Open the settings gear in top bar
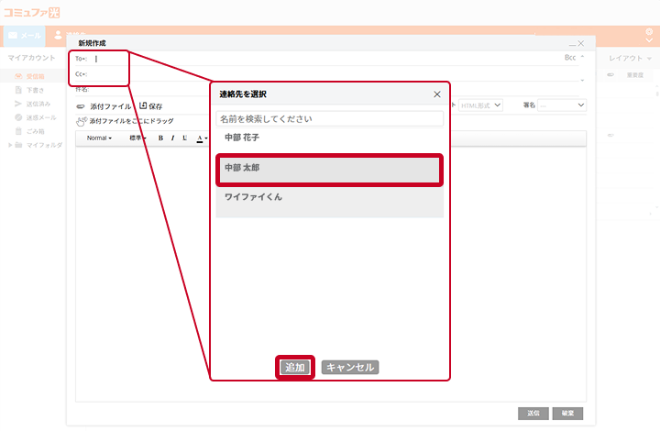The width and height of the screenshot is (660, 431). (649, 31)
